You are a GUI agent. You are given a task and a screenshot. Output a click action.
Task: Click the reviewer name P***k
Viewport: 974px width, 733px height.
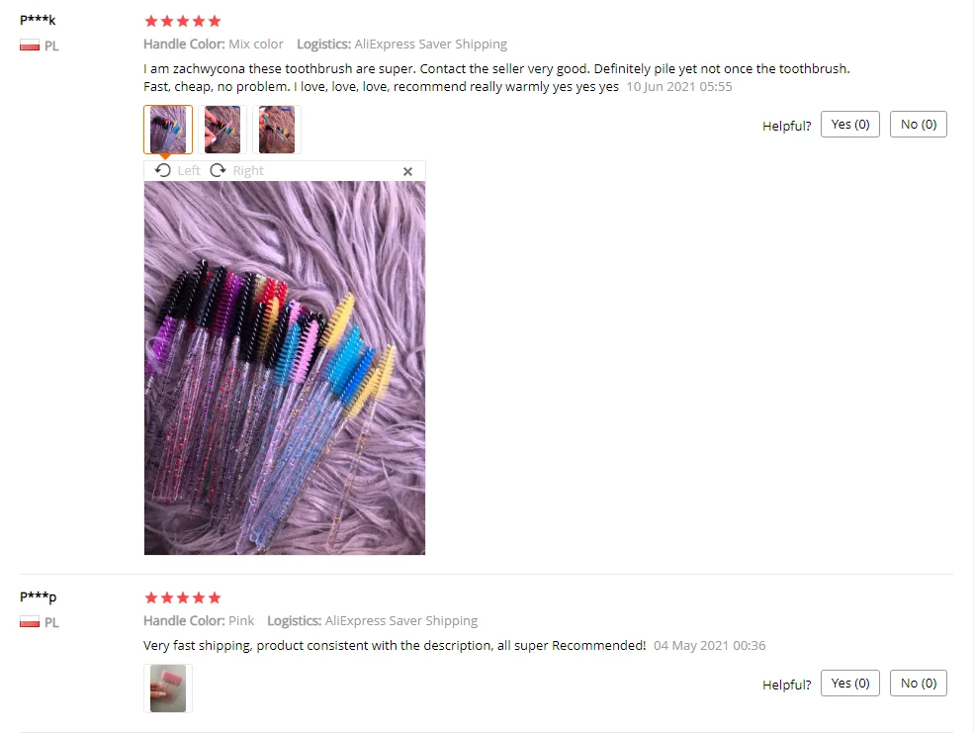(38, 19)
